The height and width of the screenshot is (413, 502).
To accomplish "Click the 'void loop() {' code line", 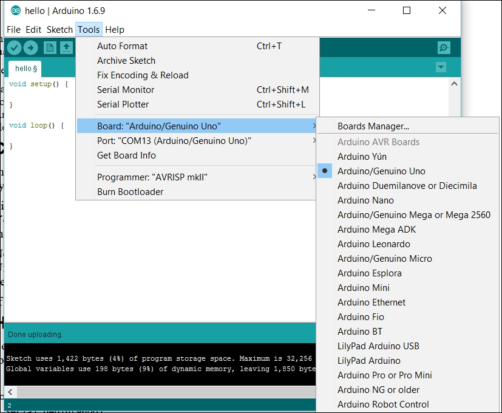I will point(36,125).
